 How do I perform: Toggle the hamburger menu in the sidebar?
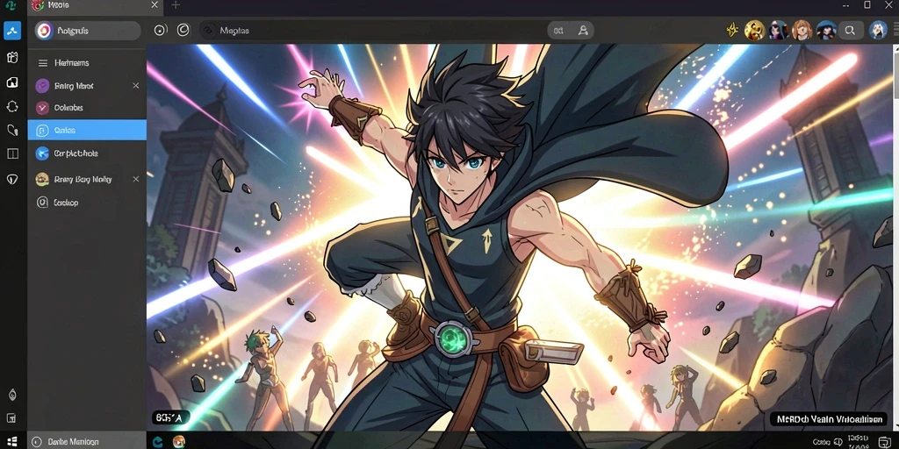[42, 63]
